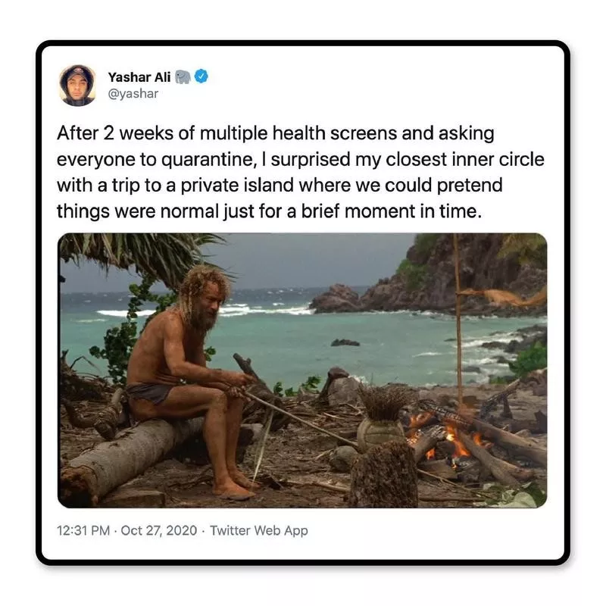
Task: Open the Twitter Web App source link
Action: (259, 530)
